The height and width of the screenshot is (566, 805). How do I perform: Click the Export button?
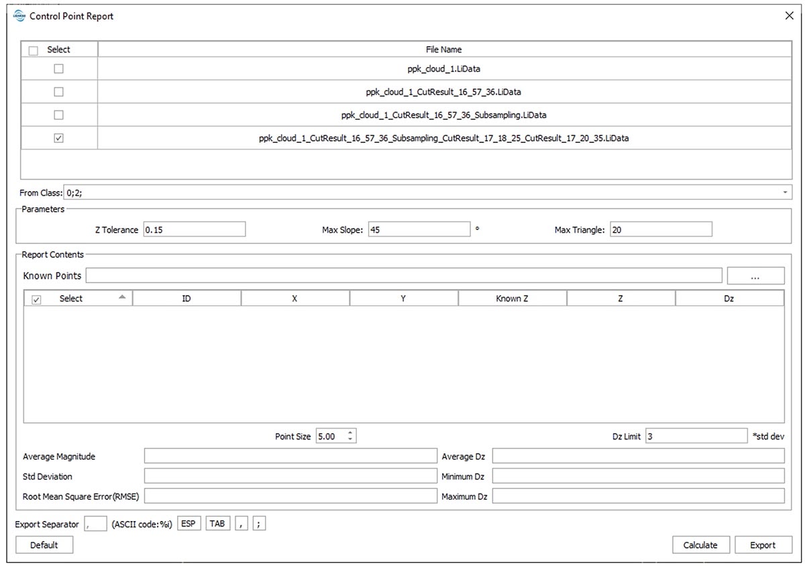763,545
